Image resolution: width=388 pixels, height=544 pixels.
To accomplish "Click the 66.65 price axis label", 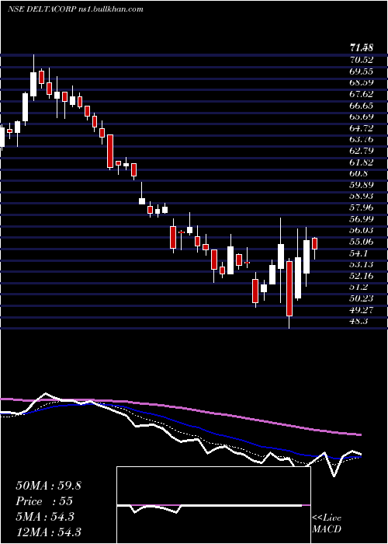I will (x=361, y=106).
